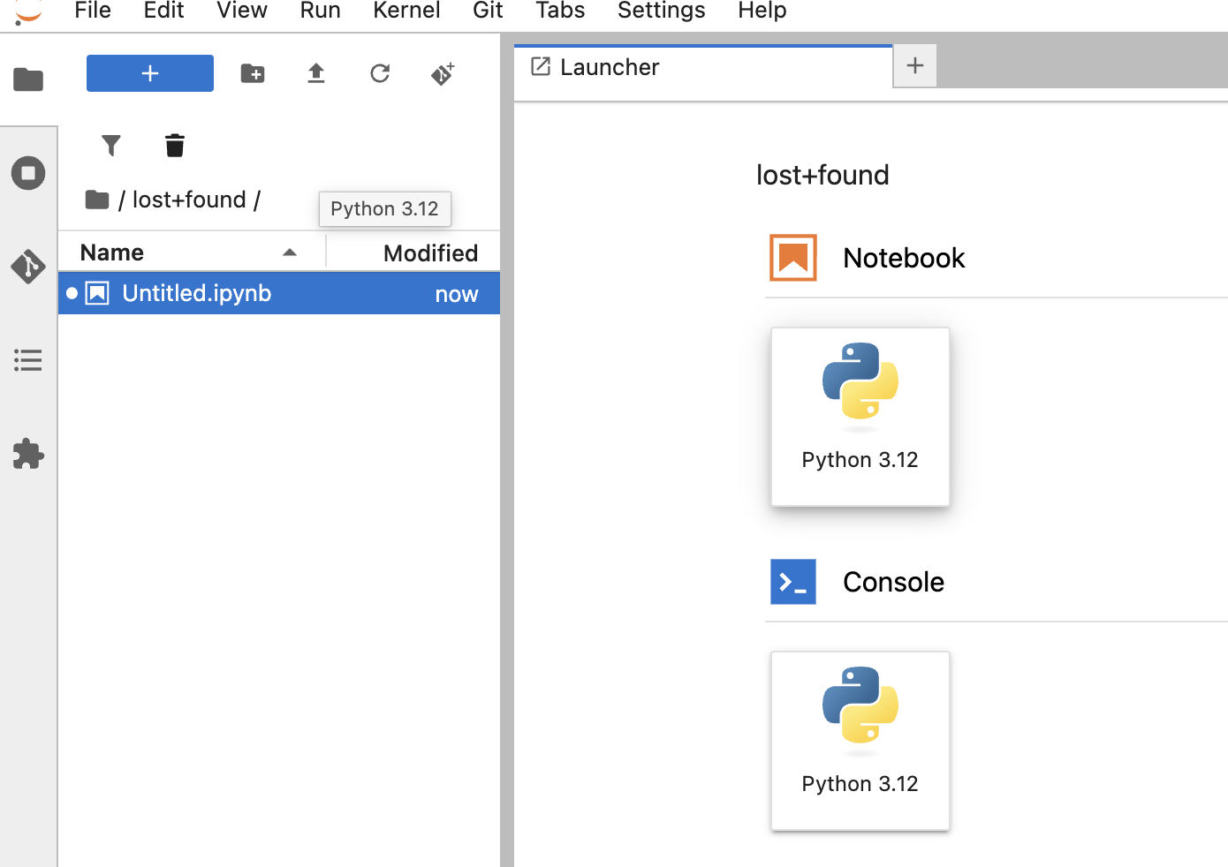The width and height of the screenshot is (1228, 867).
Task: Open the Extension Manager panel
Action: pyautogui.click(x=28, y=454)
